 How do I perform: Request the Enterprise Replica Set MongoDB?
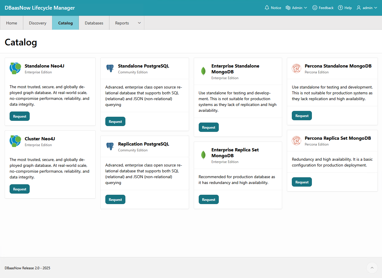tap(209, 200)
